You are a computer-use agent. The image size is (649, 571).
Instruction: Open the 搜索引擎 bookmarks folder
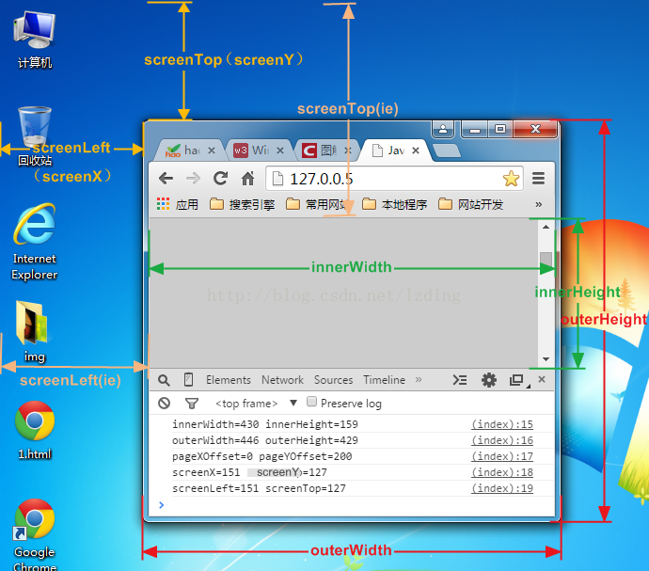242,204
